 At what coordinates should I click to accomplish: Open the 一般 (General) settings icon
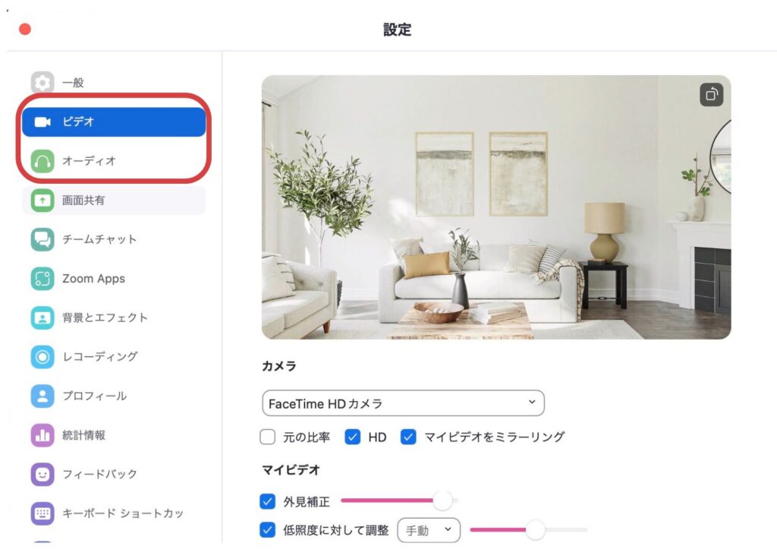[x=45, y=83]
